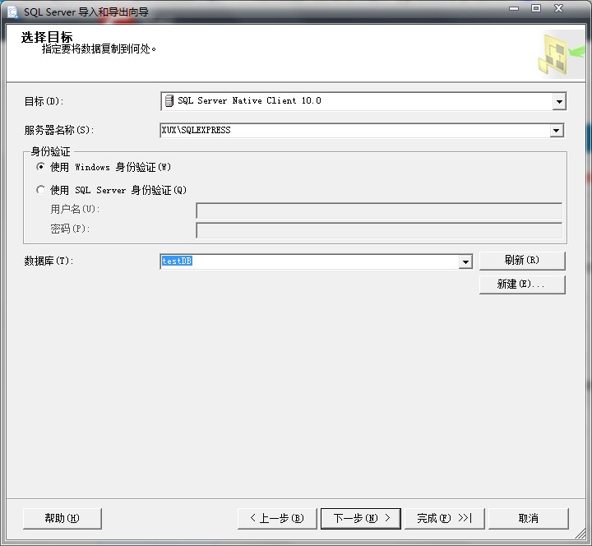The width and height of the screenshot is (592, 546).
Task: Close the wizard window with X
Action: [559, 8]
